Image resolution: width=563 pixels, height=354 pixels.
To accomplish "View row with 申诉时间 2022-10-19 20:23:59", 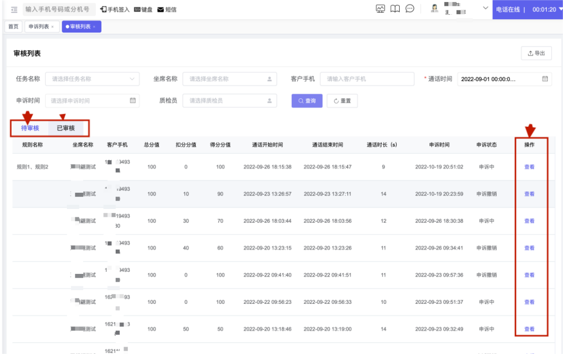I will click(x=529, y=194).
